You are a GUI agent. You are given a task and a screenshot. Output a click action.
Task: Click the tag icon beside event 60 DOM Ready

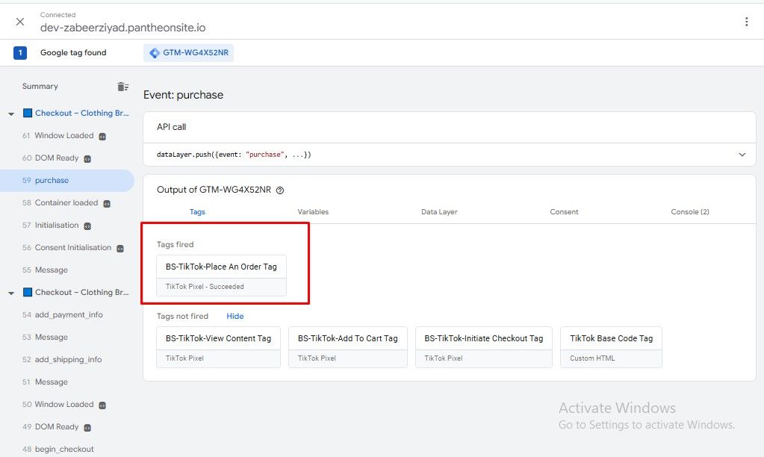pyautogui.click(x=87, y=159)
